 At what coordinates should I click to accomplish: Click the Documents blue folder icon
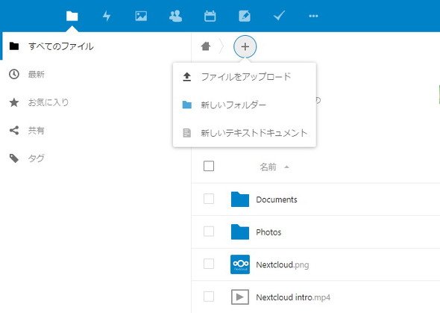240,199
